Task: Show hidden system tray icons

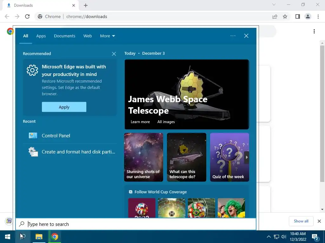Action: (x=269, y=237)
